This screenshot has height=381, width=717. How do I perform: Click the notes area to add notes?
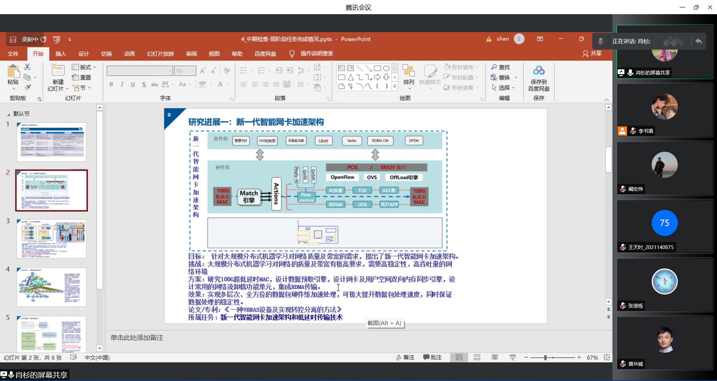tap(358, 338)
